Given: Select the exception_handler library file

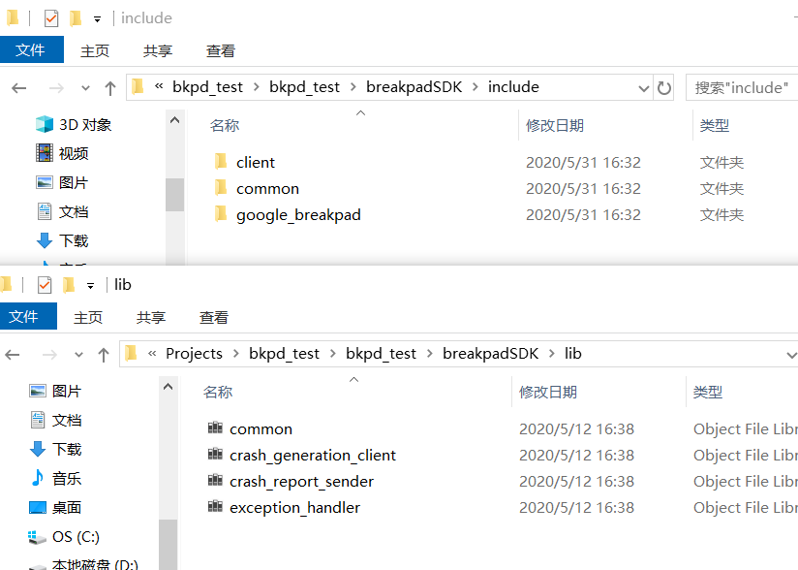Looking at the screenshot, I should tap(295, 507).
